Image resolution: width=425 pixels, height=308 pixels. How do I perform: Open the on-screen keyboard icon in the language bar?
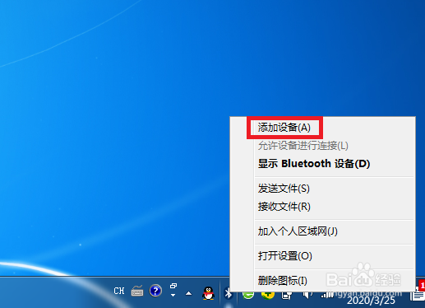click(137, 291)
